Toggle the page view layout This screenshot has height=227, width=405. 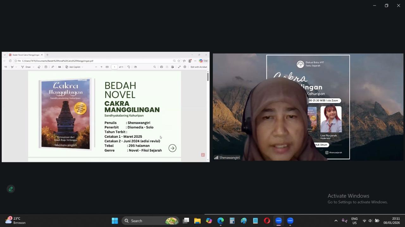[135, 67]
